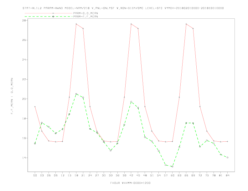The image size is (248, 191).
Task: Click the red O.O_MEAN point at hour 00
Action: click(x=35, y=107)
